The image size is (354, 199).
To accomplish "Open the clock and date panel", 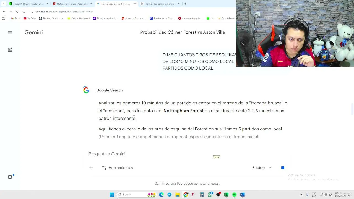I will point(340,195).
